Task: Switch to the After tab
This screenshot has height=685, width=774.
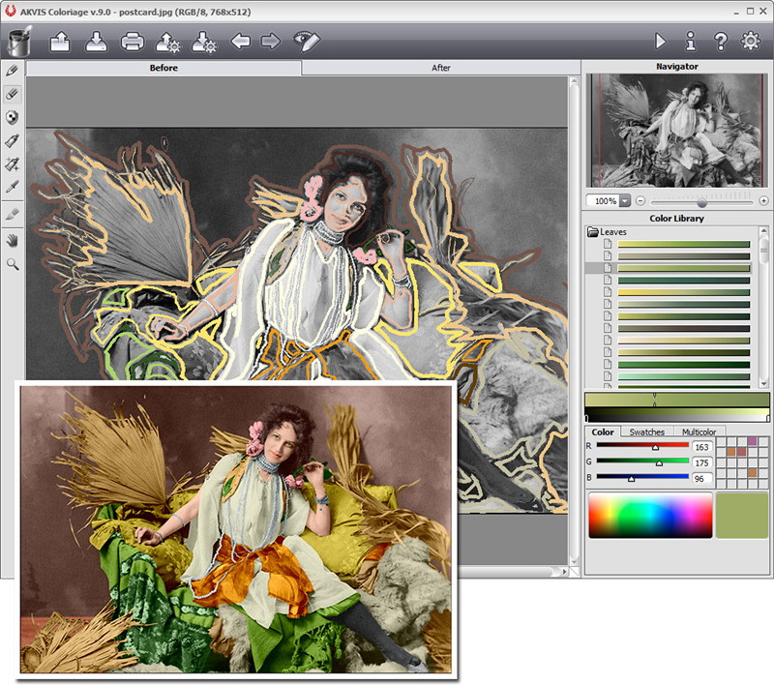Action: click(441, 68)
